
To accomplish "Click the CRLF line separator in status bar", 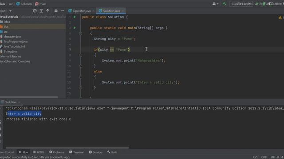I will click(264, 157).
